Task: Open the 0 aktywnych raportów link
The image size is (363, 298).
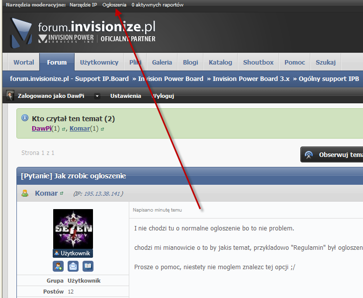Action: (158, 5)
